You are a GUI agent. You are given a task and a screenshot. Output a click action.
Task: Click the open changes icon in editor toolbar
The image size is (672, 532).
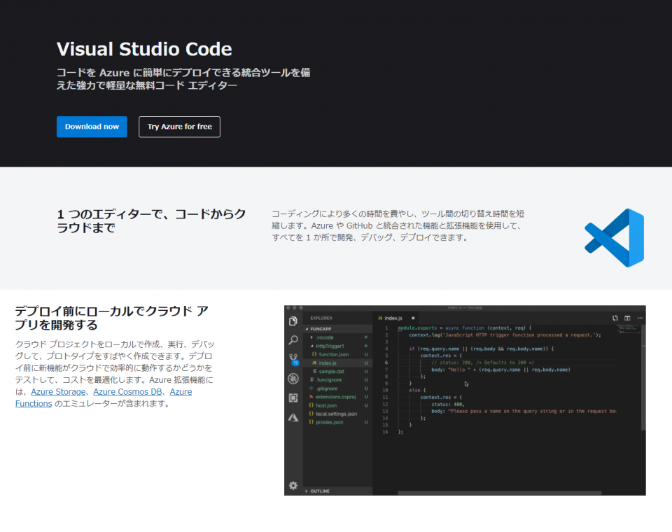pyautogui.click(x=615, y=318)
